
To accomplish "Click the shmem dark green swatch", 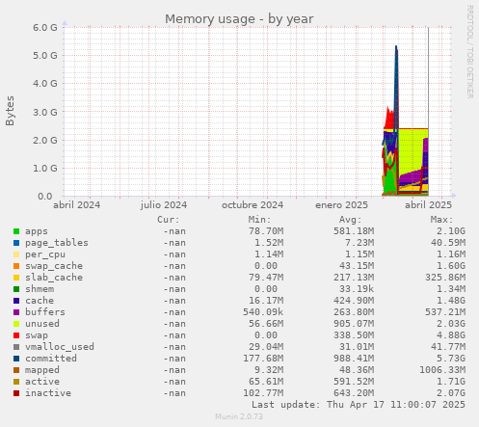I will point(16,289).
